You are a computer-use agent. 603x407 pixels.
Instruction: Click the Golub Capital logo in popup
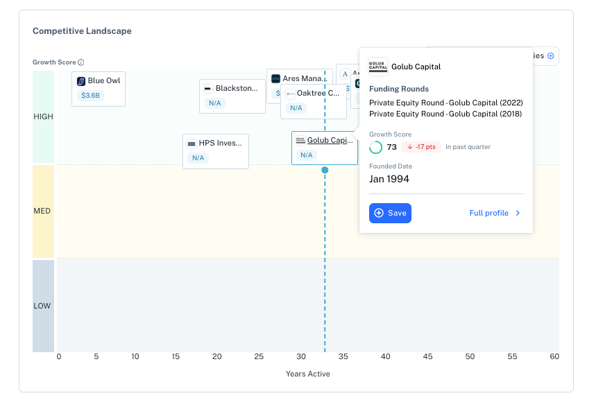(378, 67)
